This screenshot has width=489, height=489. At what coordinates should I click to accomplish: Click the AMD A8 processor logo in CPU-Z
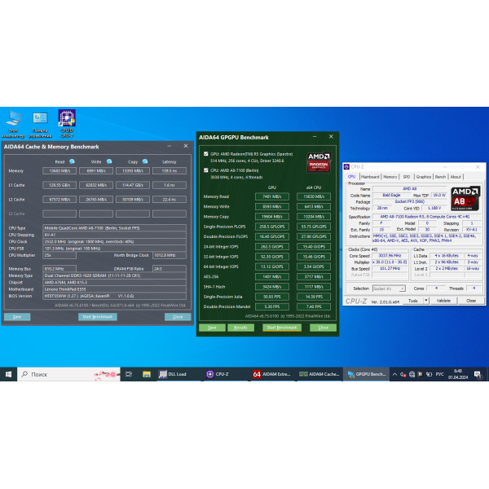click(x=465, y=198)
